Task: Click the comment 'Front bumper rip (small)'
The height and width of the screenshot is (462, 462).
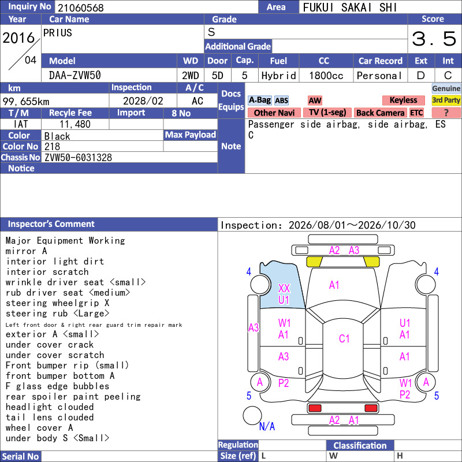Action: (x=67, y=366)
